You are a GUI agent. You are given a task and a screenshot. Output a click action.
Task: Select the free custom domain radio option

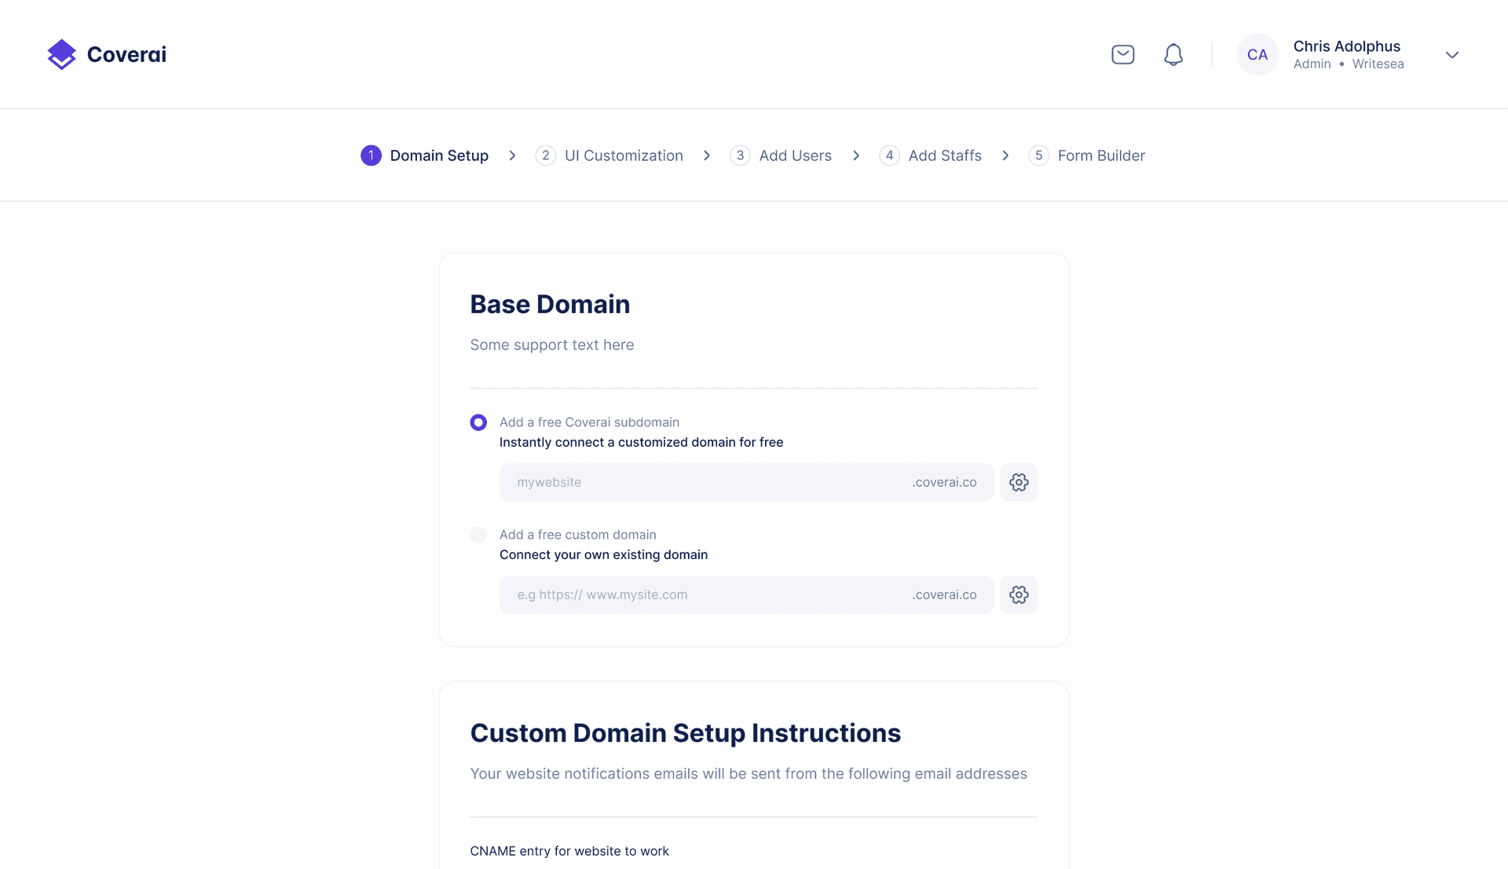(x=478, y=535)
